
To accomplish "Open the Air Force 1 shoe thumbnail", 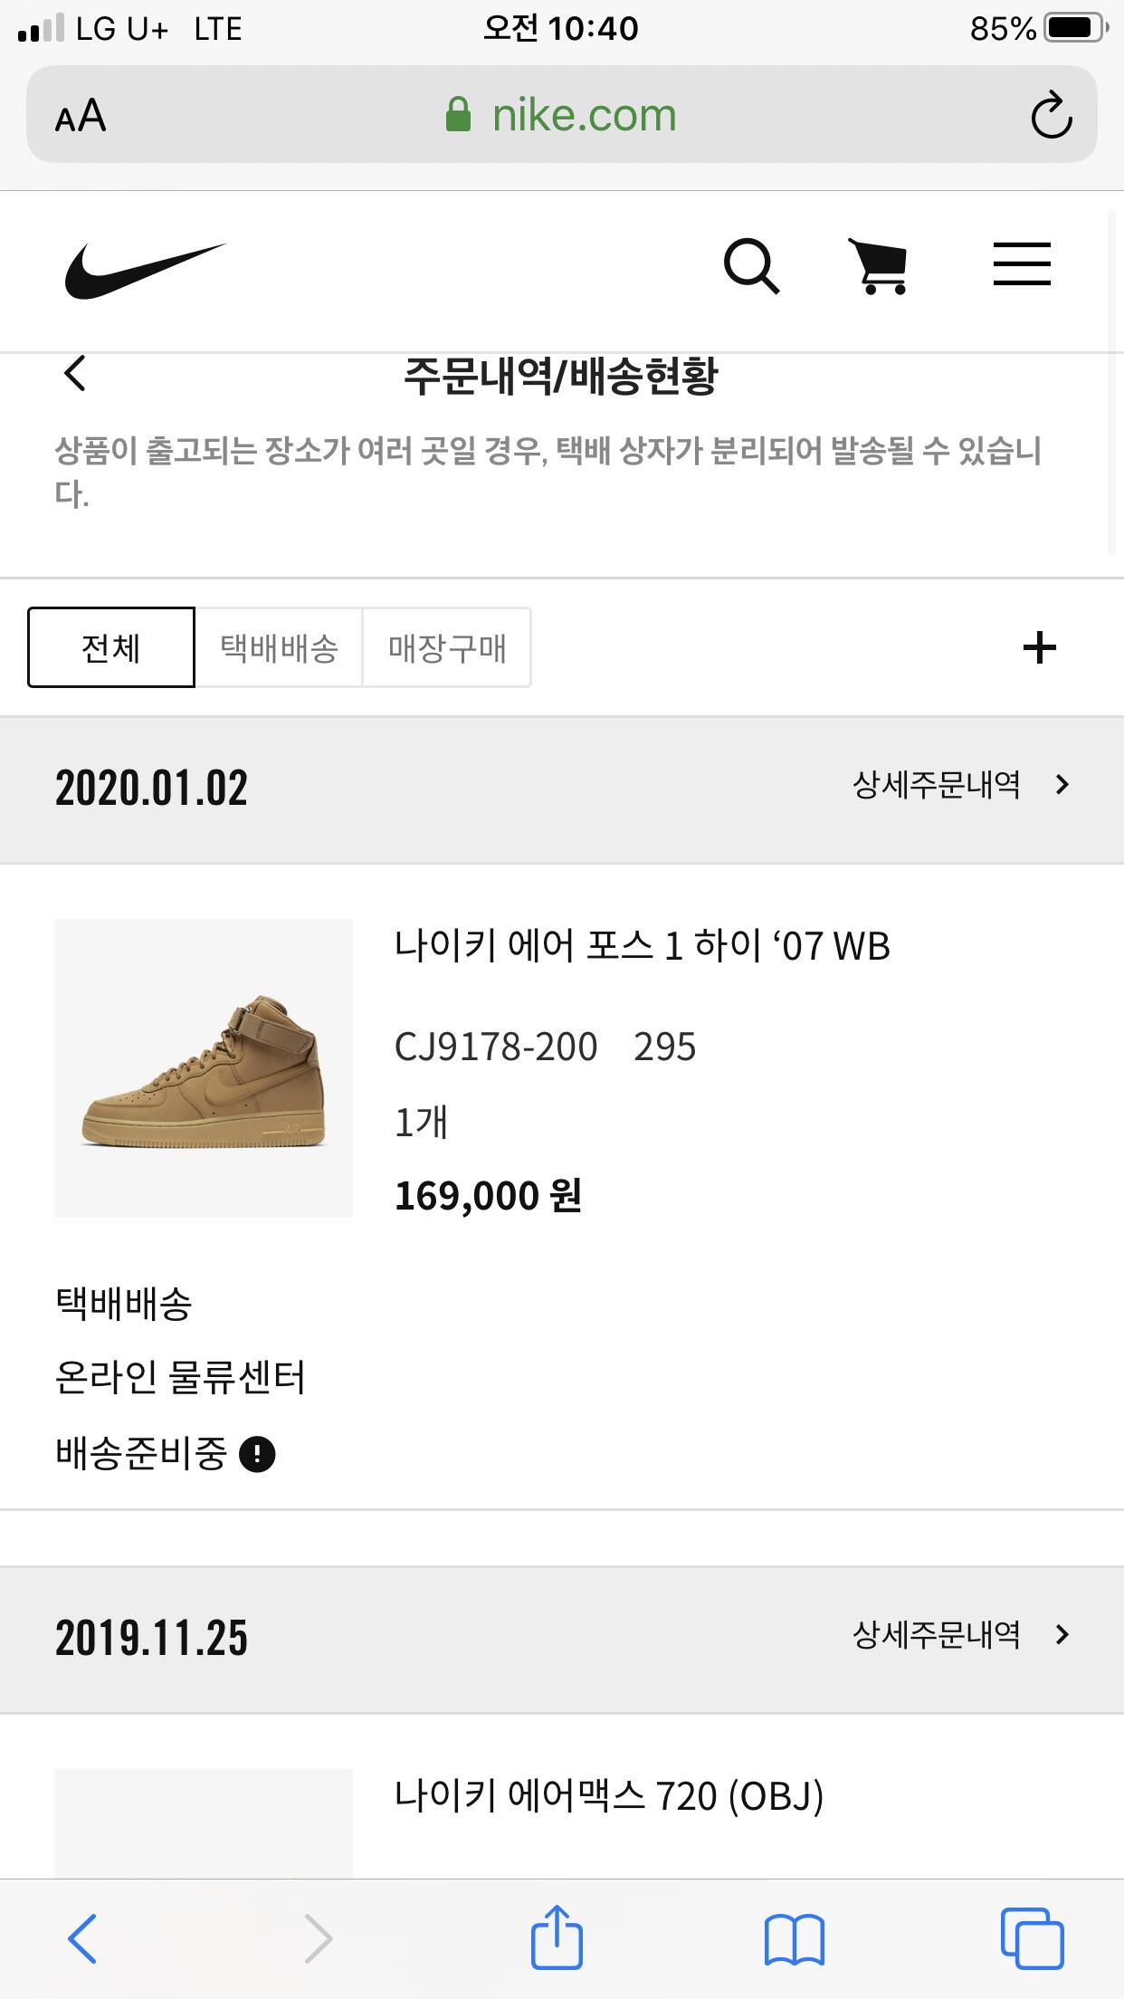I will click(204, 1068).
